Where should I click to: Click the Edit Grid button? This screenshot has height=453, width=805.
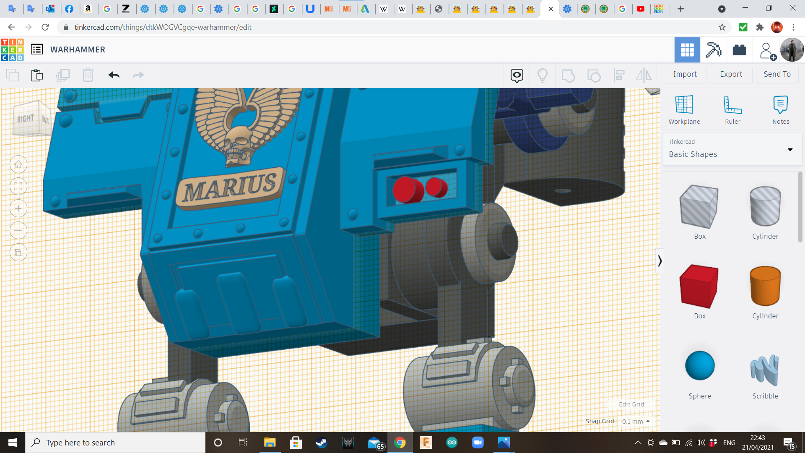[631, 404]
